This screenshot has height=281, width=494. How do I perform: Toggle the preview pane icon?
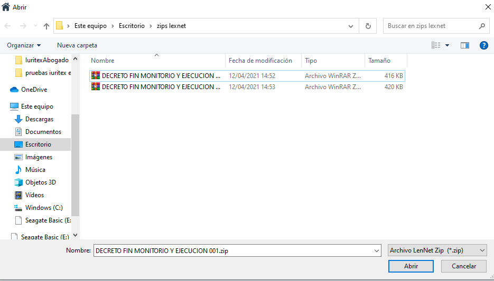pos(464,45)
